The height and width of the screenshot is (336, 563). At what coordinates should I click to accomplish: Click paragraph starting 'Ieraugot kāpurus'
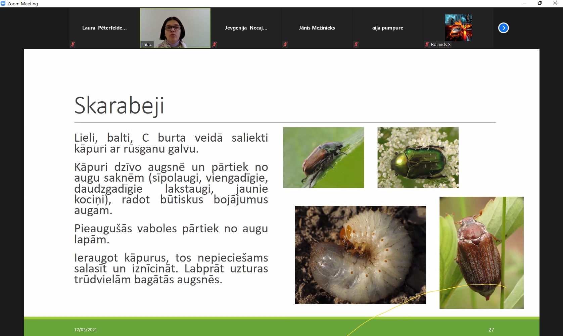pos(171,269)
